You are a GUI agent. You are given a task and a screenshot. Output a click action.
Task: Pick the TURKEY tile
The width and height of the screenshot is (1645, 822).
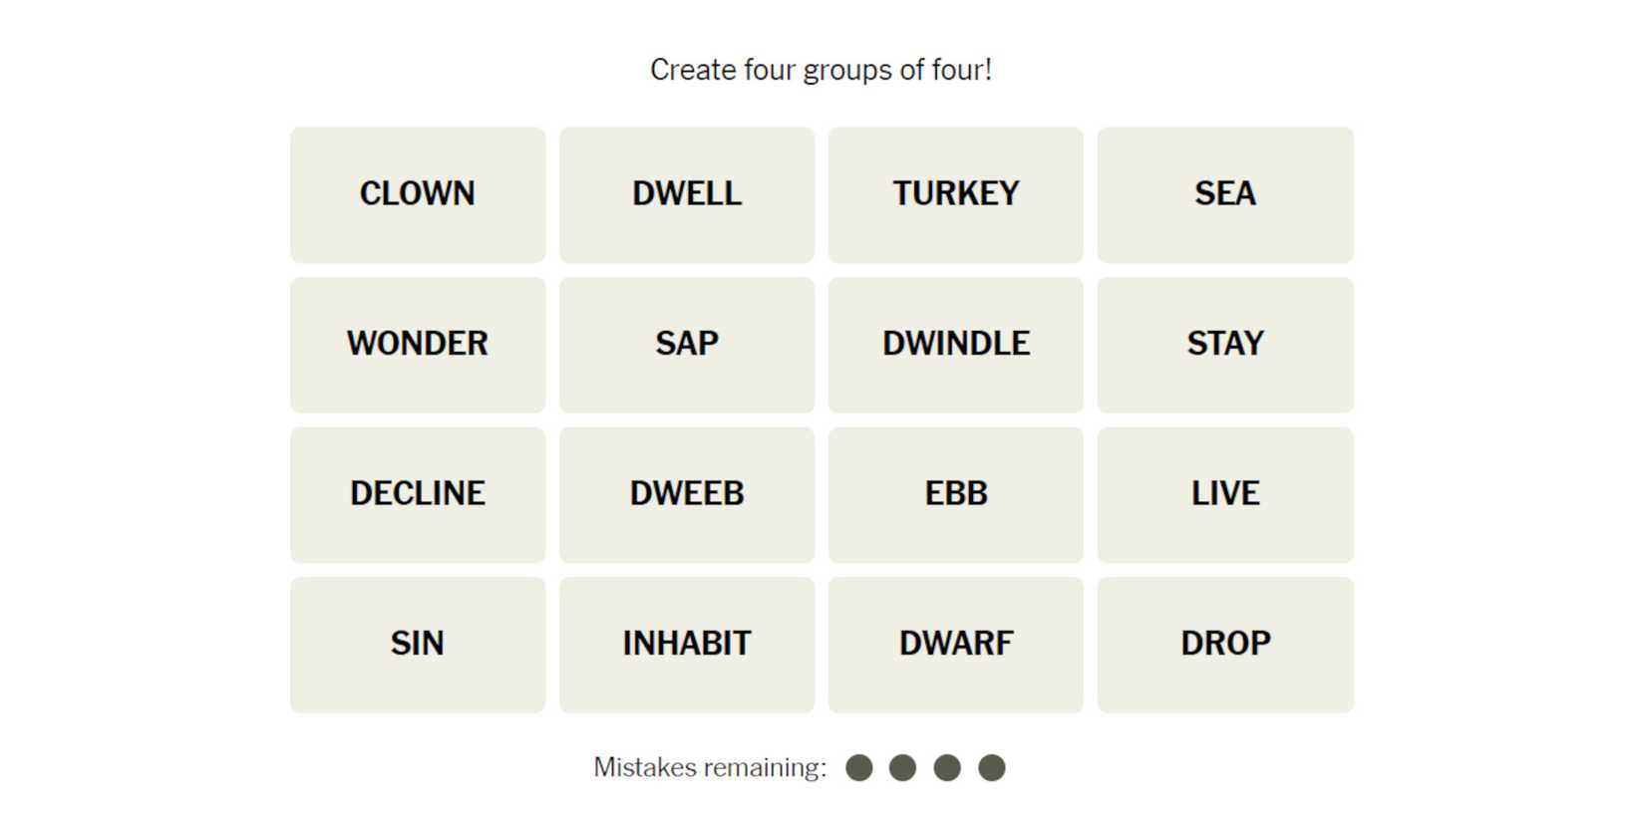point(955,194)
